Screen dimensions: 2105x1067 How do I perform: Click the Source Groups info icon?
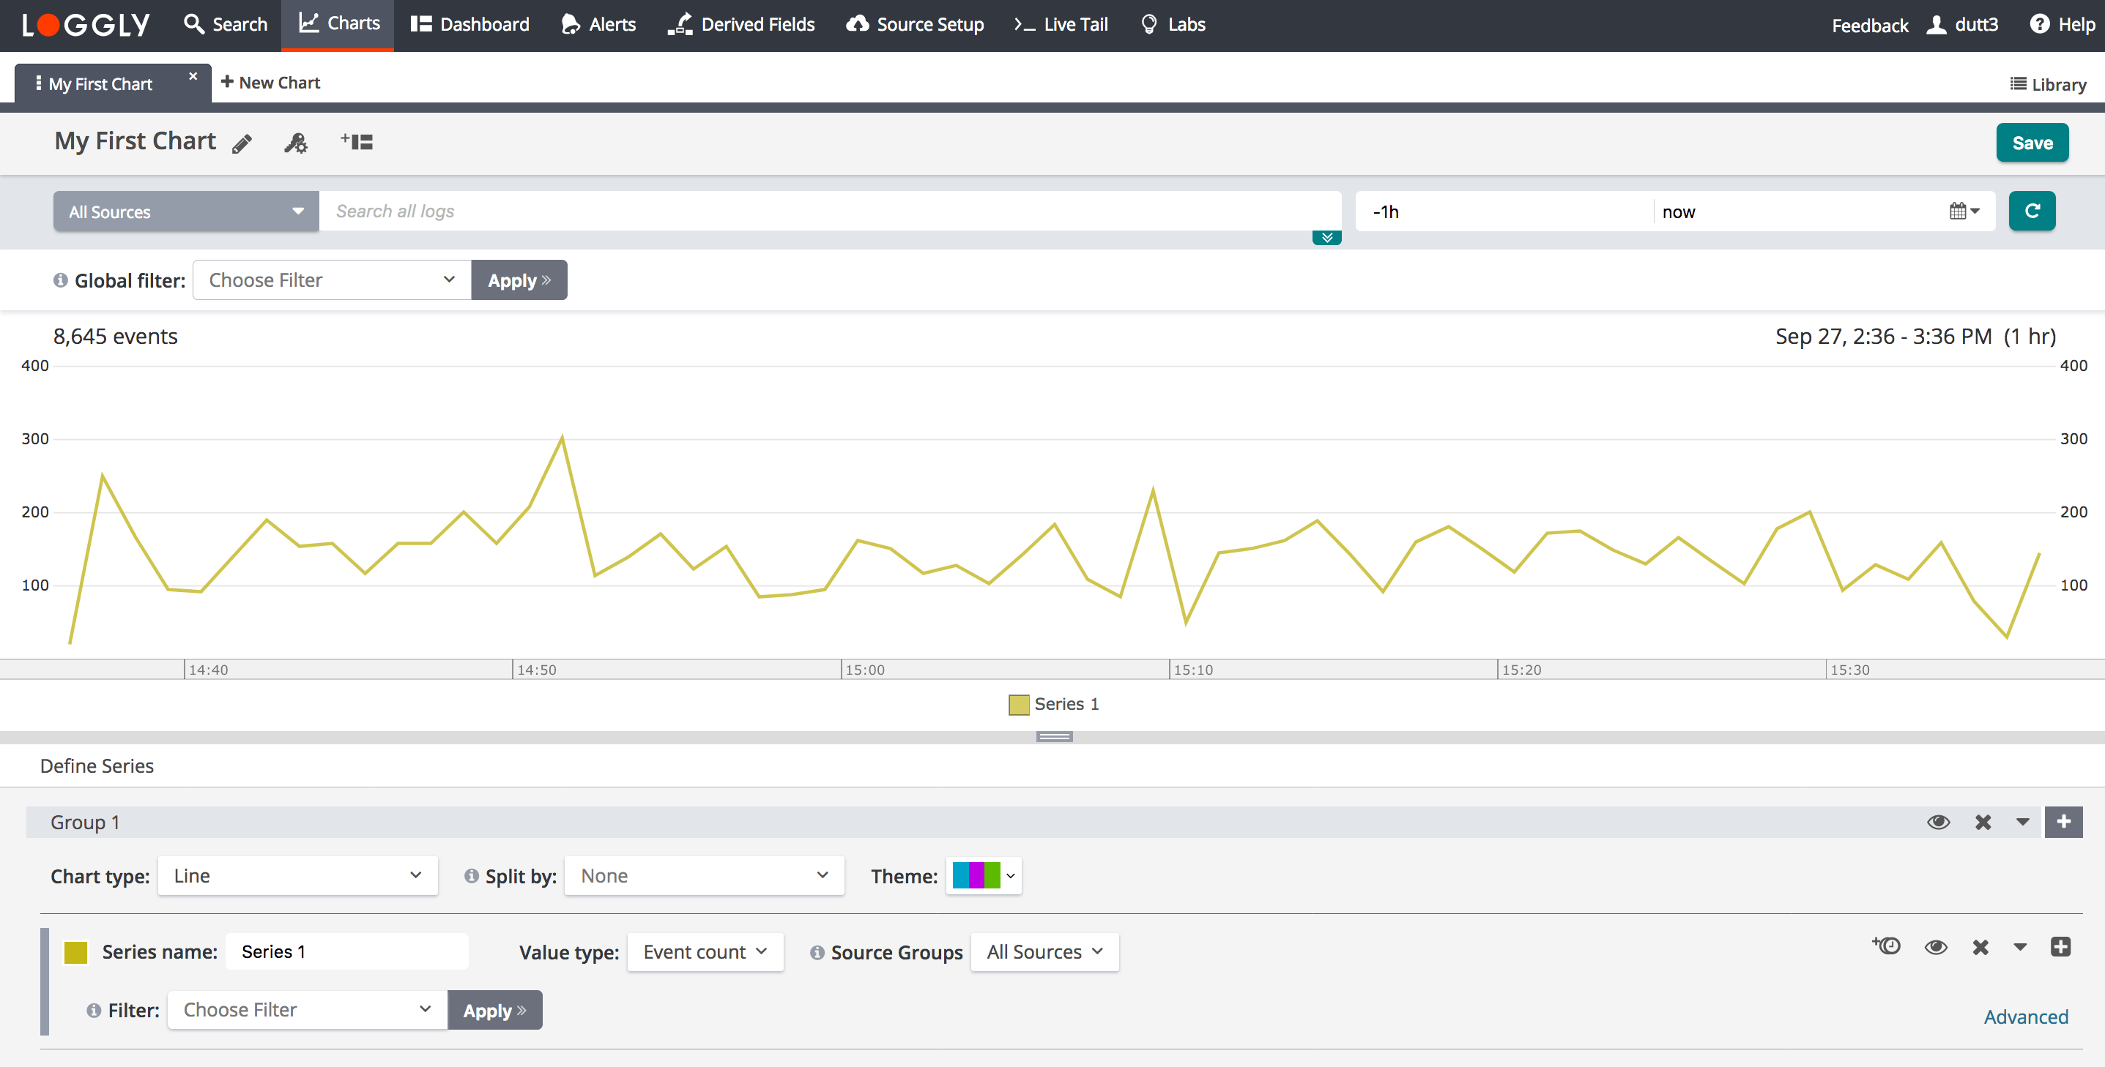point(817,952)
